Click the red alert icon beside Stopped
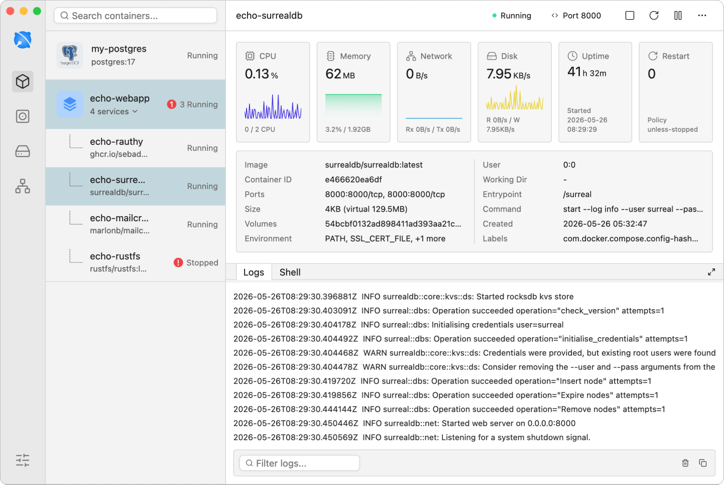Screen dimensions: 724x485 click(178, 262)
